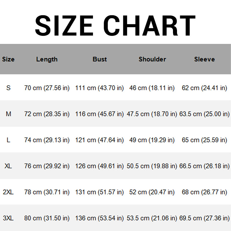Select the Size column header
231x231 pixels.
tap(8, 59)
